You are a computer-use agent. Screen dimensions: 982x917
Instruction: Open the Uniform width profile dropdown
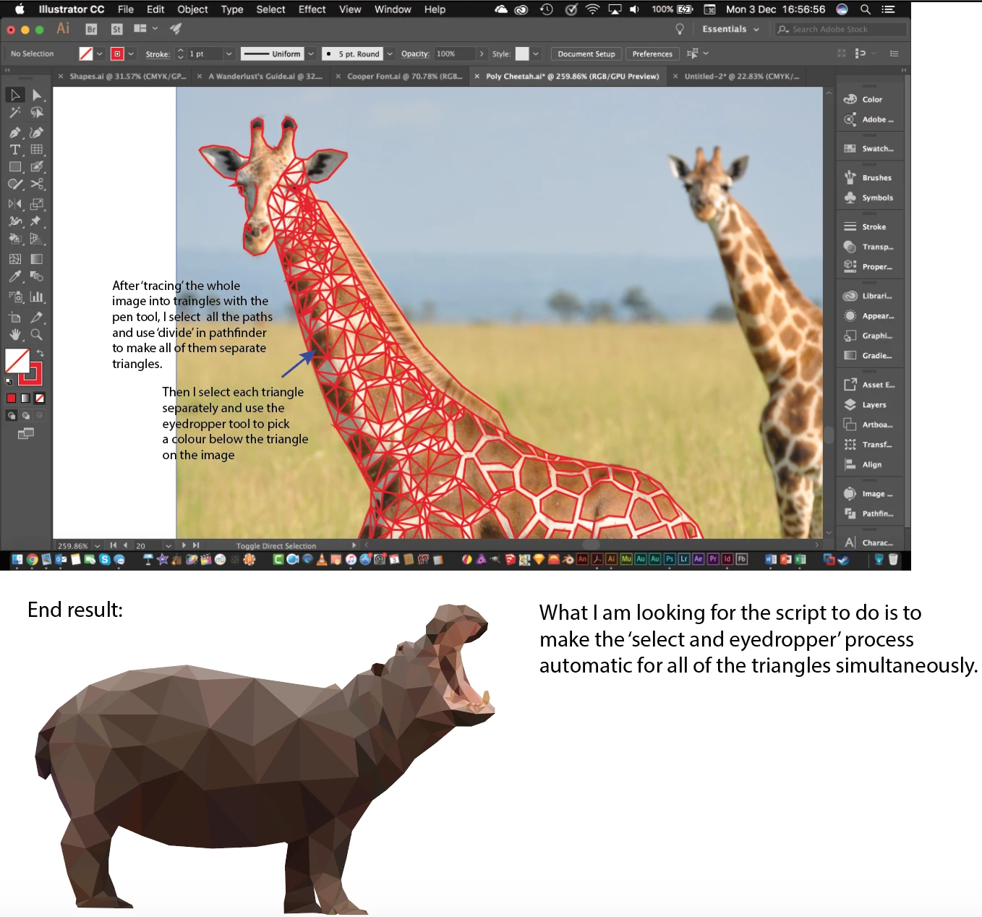coord(310,54)
